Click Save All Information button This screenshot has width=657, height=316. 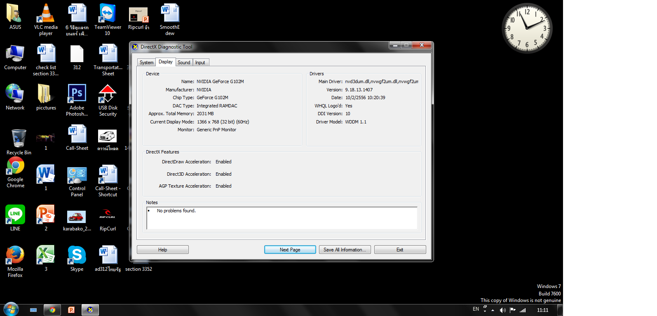(x=345, y=250)
